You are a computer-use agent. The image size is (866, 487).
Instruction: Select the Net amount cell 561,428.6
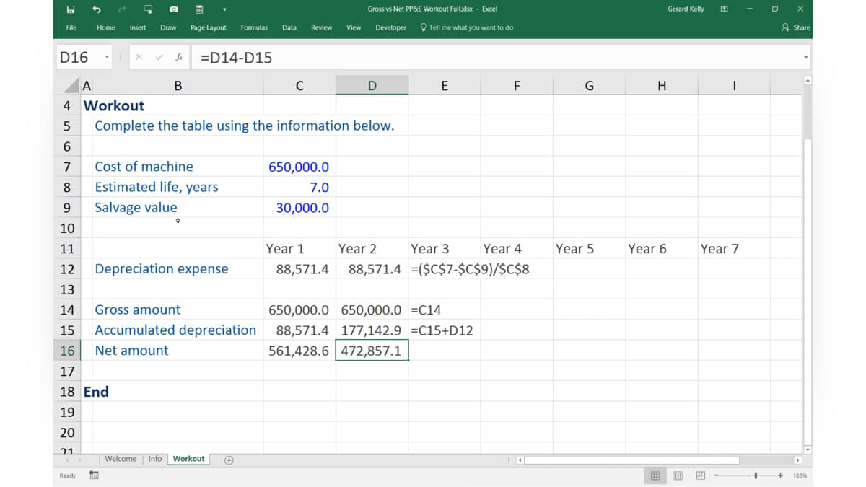pos(299,351)
